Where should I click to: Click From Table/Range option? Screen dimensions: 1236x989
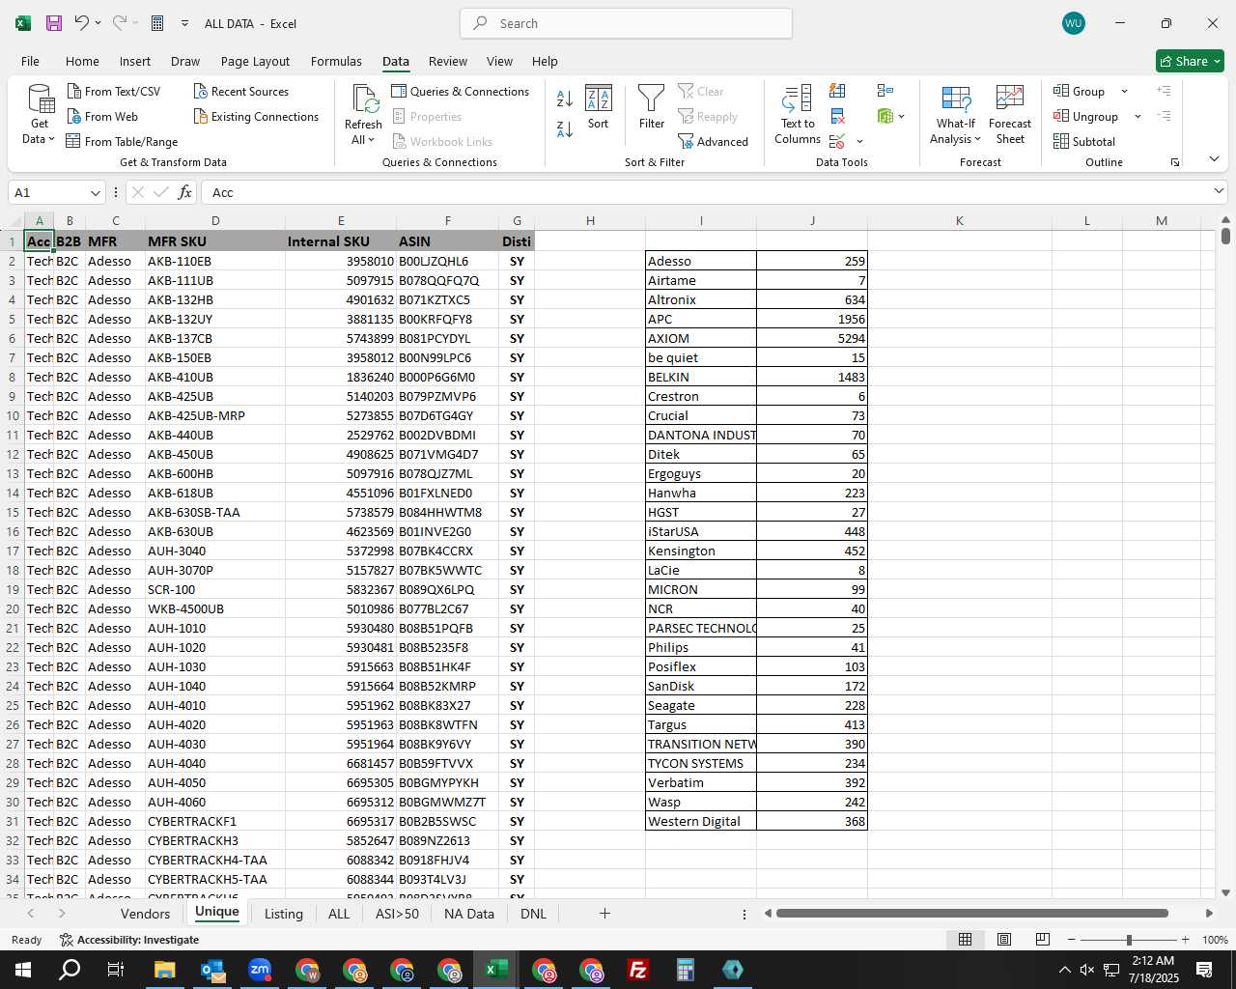(123, 141)
